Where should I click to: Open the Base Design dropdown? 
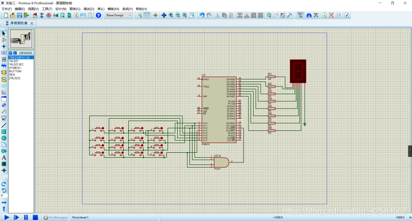pos(119,15)
